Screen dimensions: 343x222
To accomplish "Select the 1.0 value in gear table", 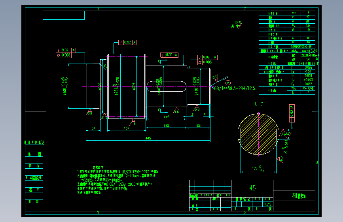I will (x=308, y=26).
